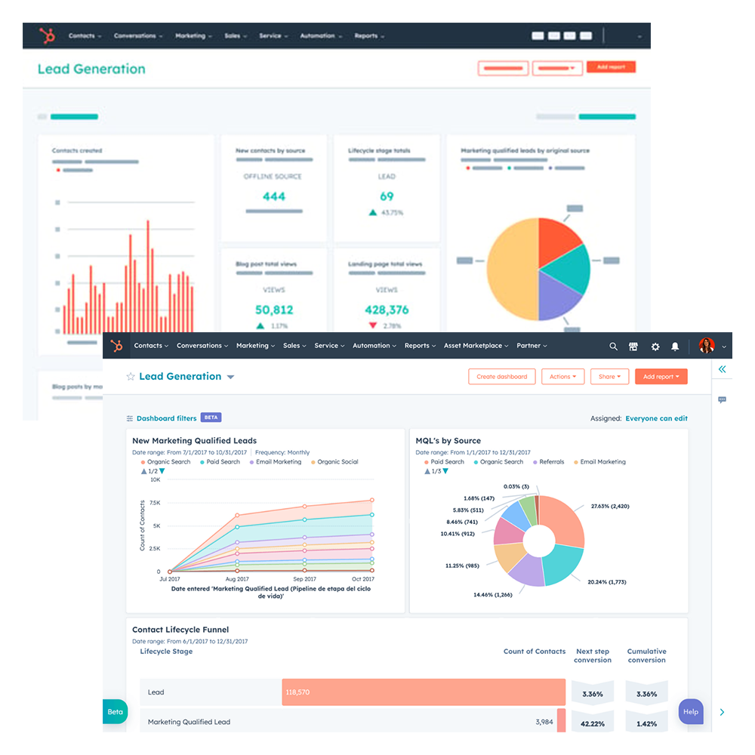Click the notifications bell icon
The image size is (755, 755).
coord(675,347)
